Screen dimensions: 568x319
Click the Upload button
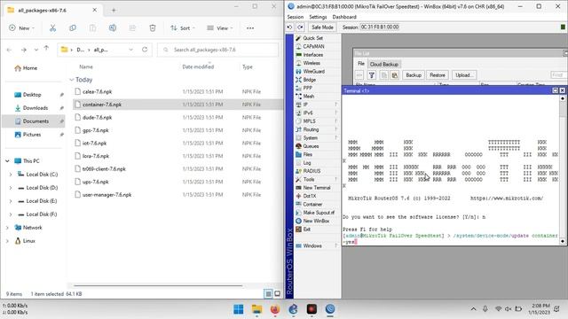(463, 75)
